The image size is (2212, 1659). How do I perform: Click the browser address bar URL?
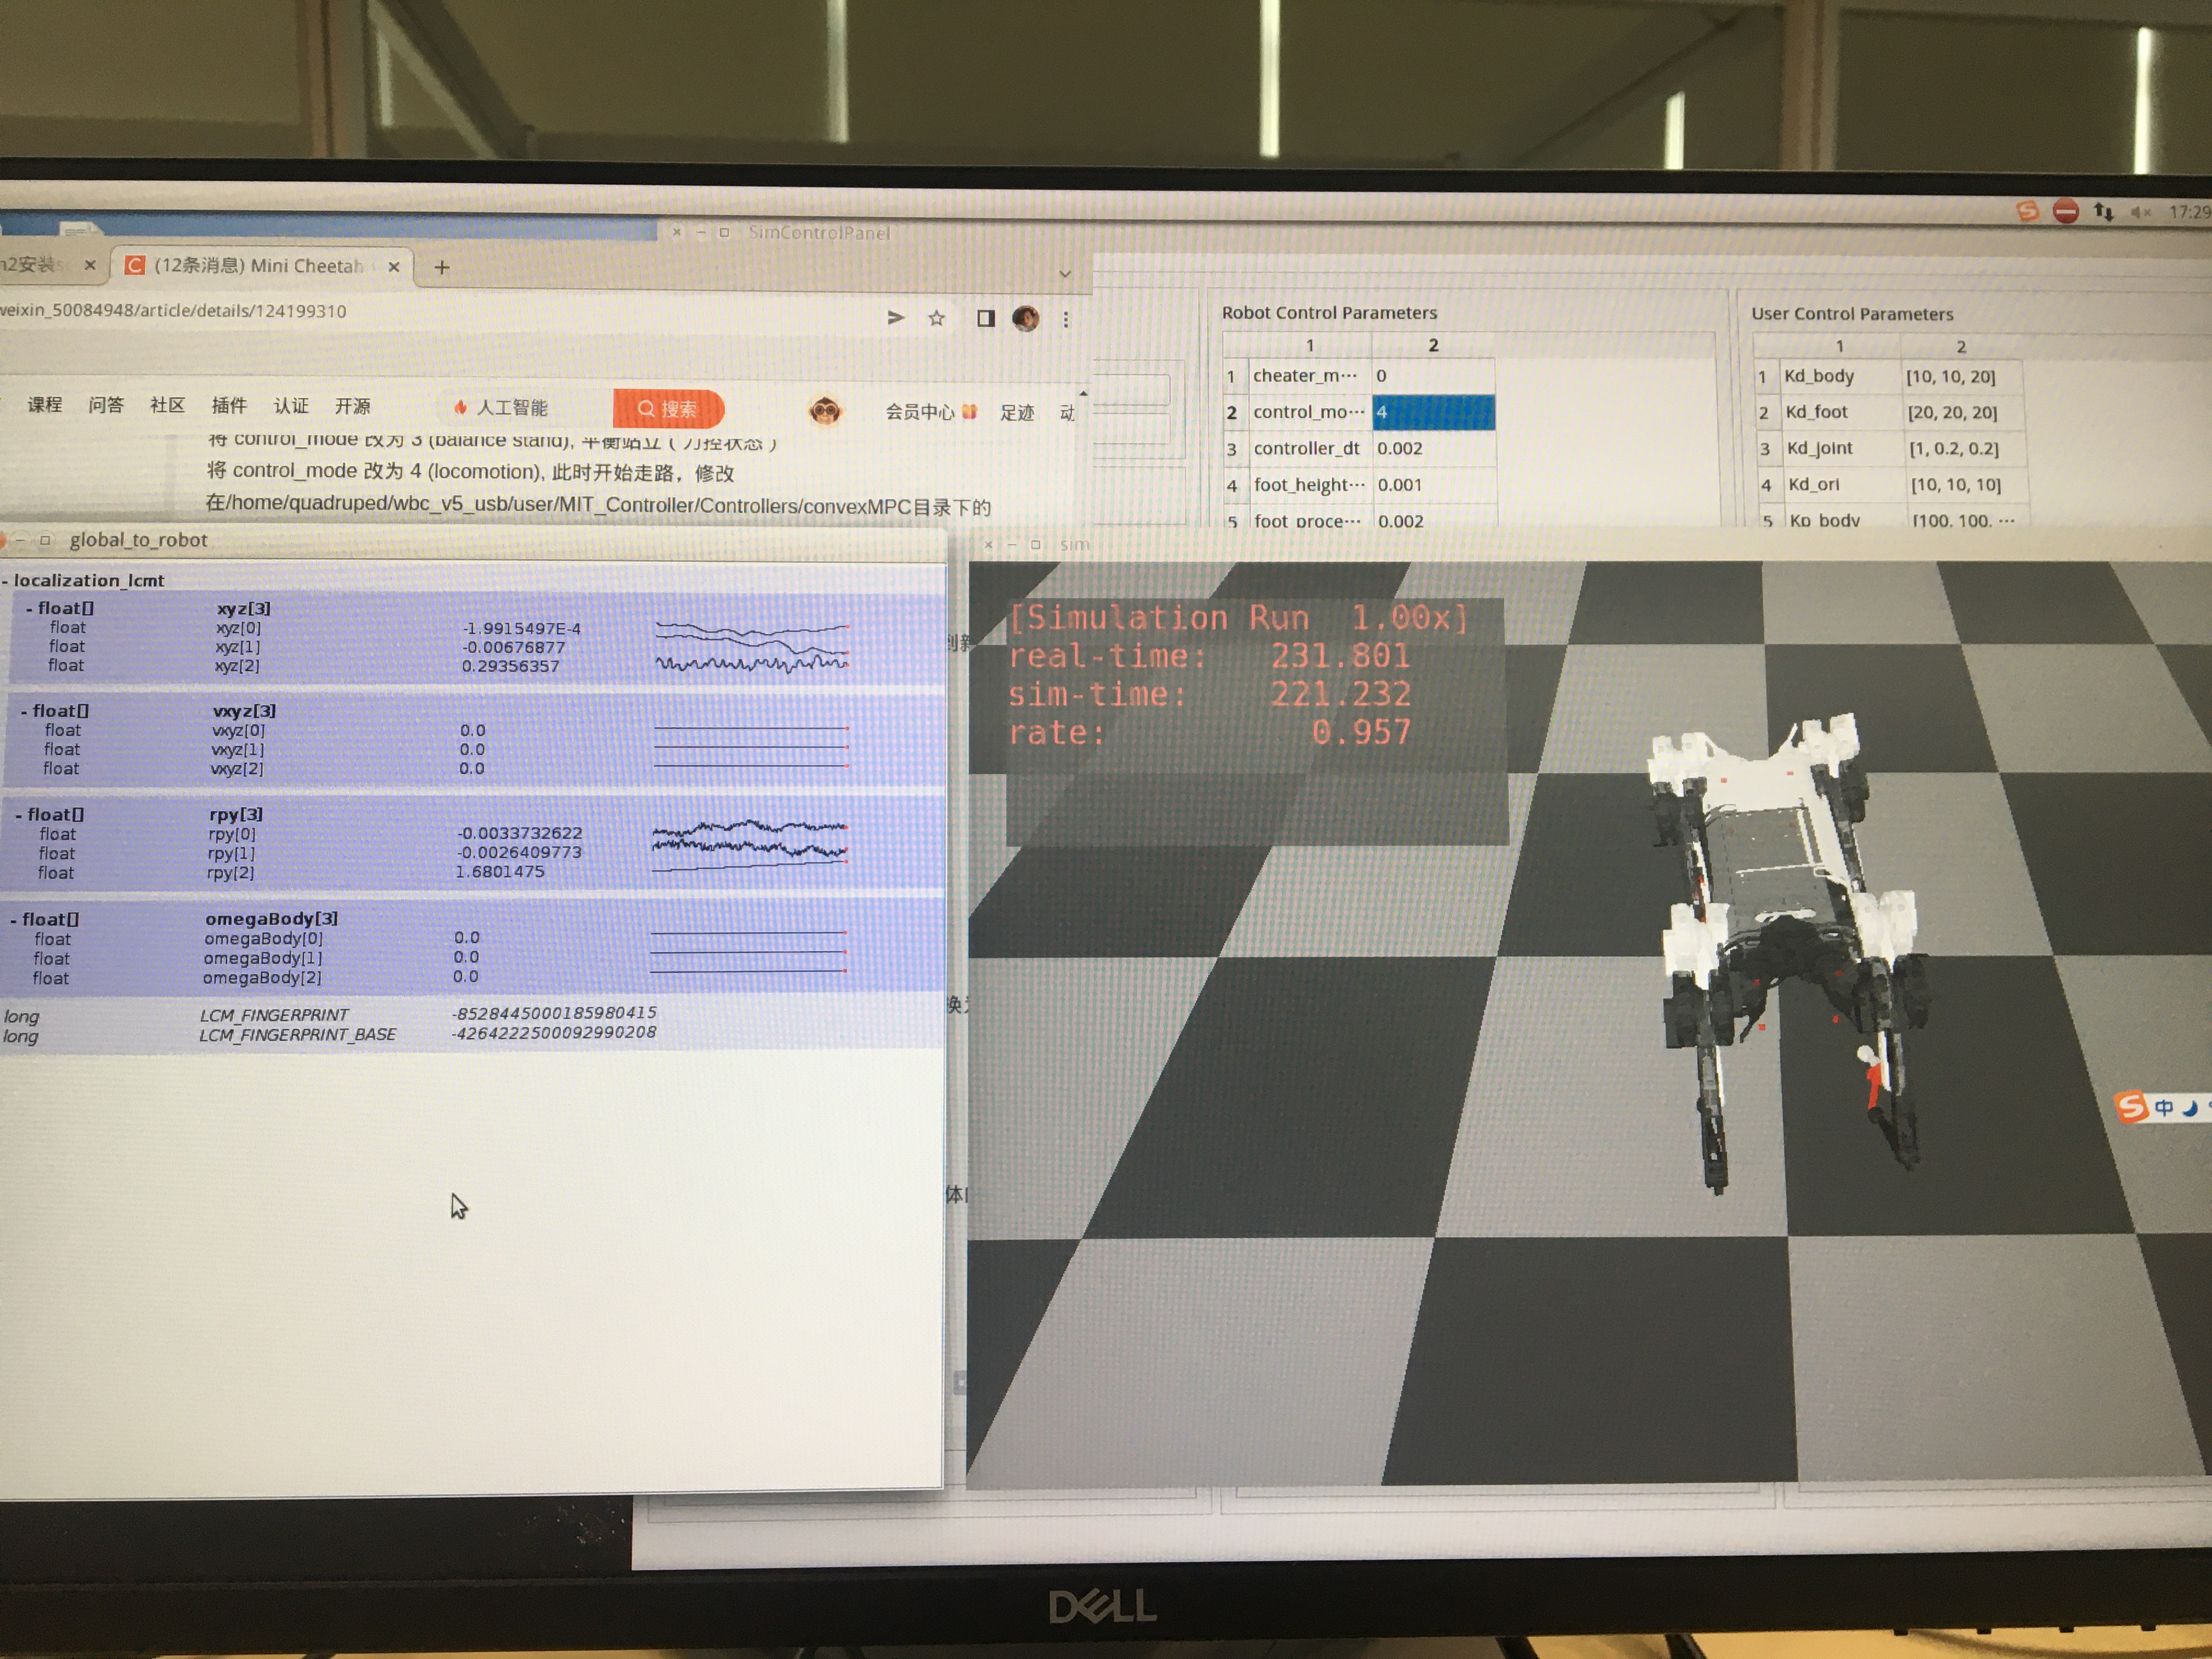point(173,311)
